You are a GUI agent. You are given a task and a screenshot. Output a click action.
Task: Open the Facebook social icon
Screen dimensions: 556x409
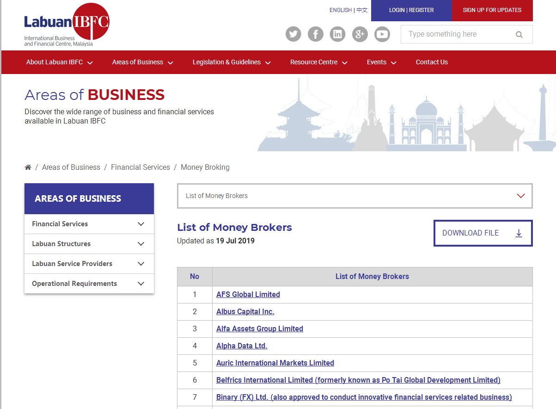click(x=315, y=34)
